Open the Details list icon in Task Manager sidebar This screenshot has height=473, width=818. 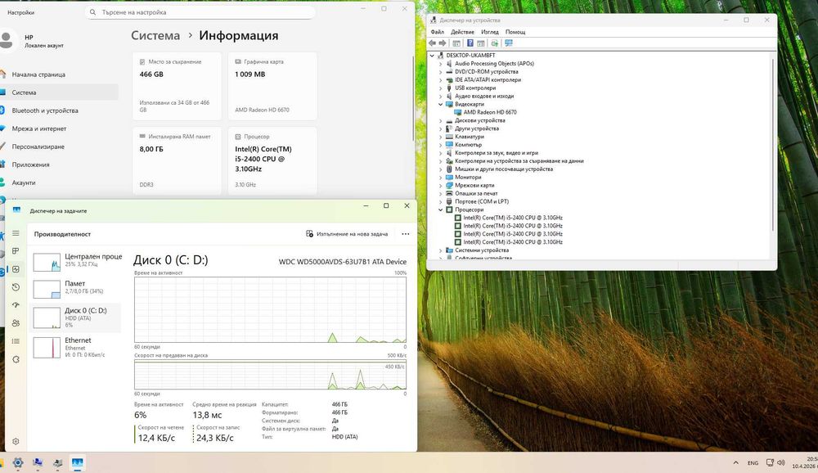(x=16, y=341)
